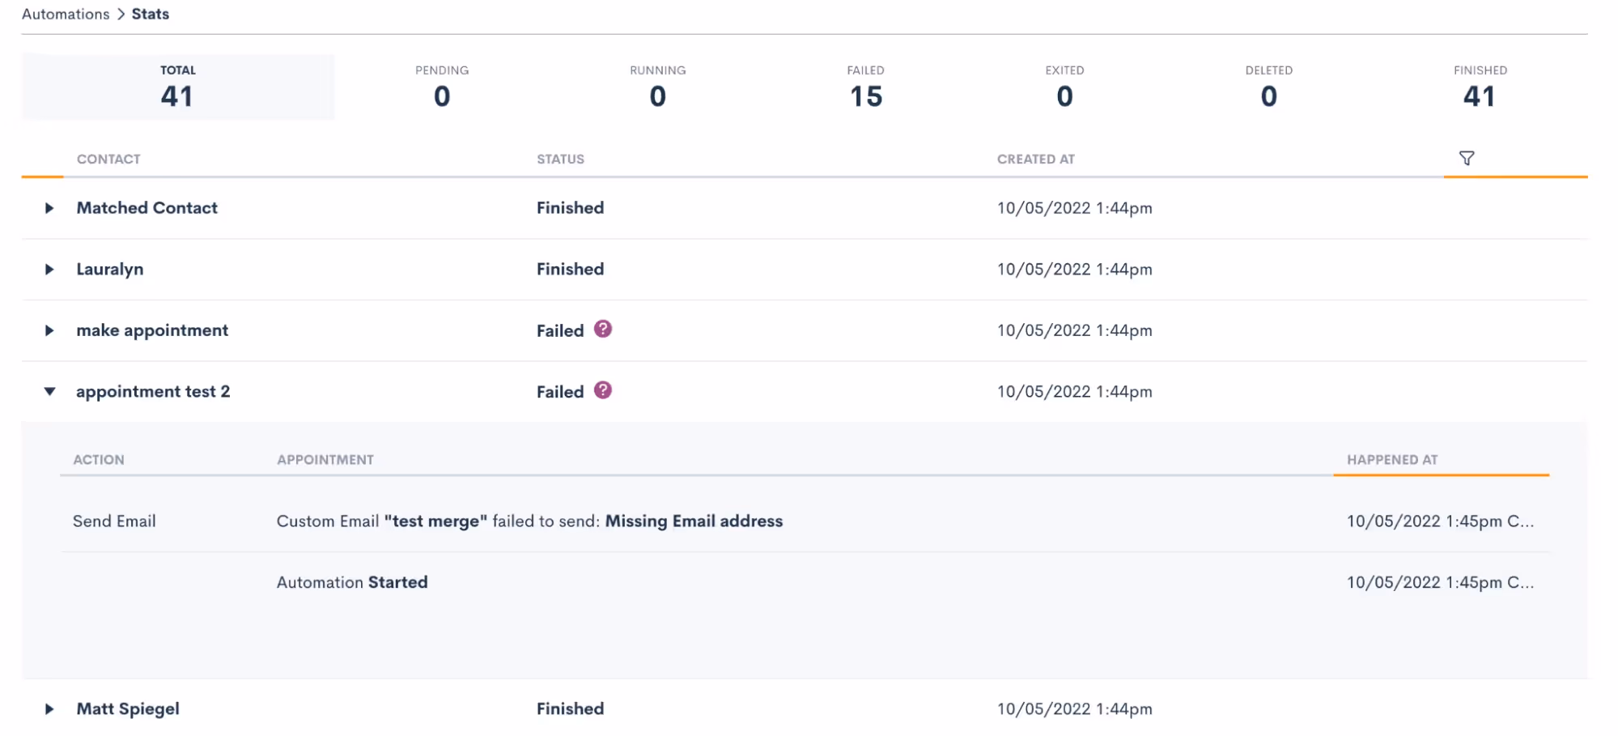The width and height of the screenshot is (1618, 736).
Task: Collapse the appointment test 2 row
Action: click(x=49, y=392)
